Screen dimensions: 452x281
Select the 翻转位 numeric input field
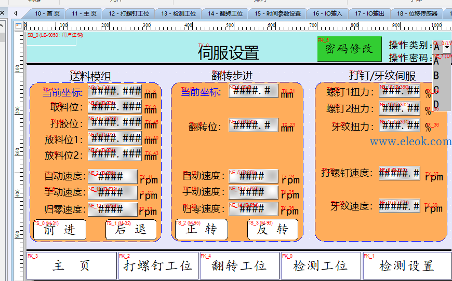coord(254,125)
